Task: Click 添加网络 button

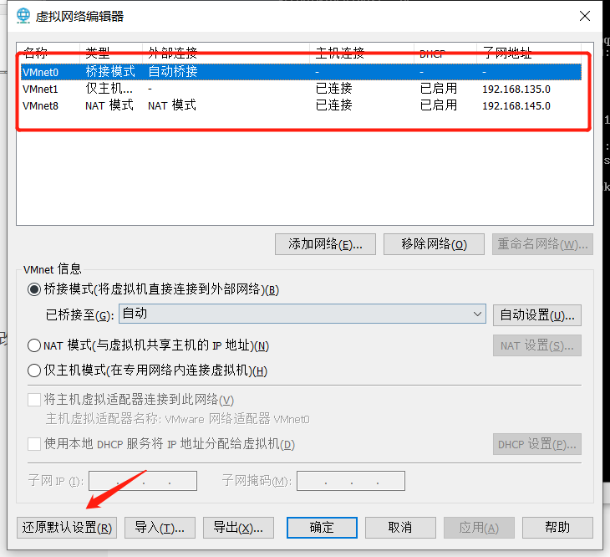Action: pos(325,244)
